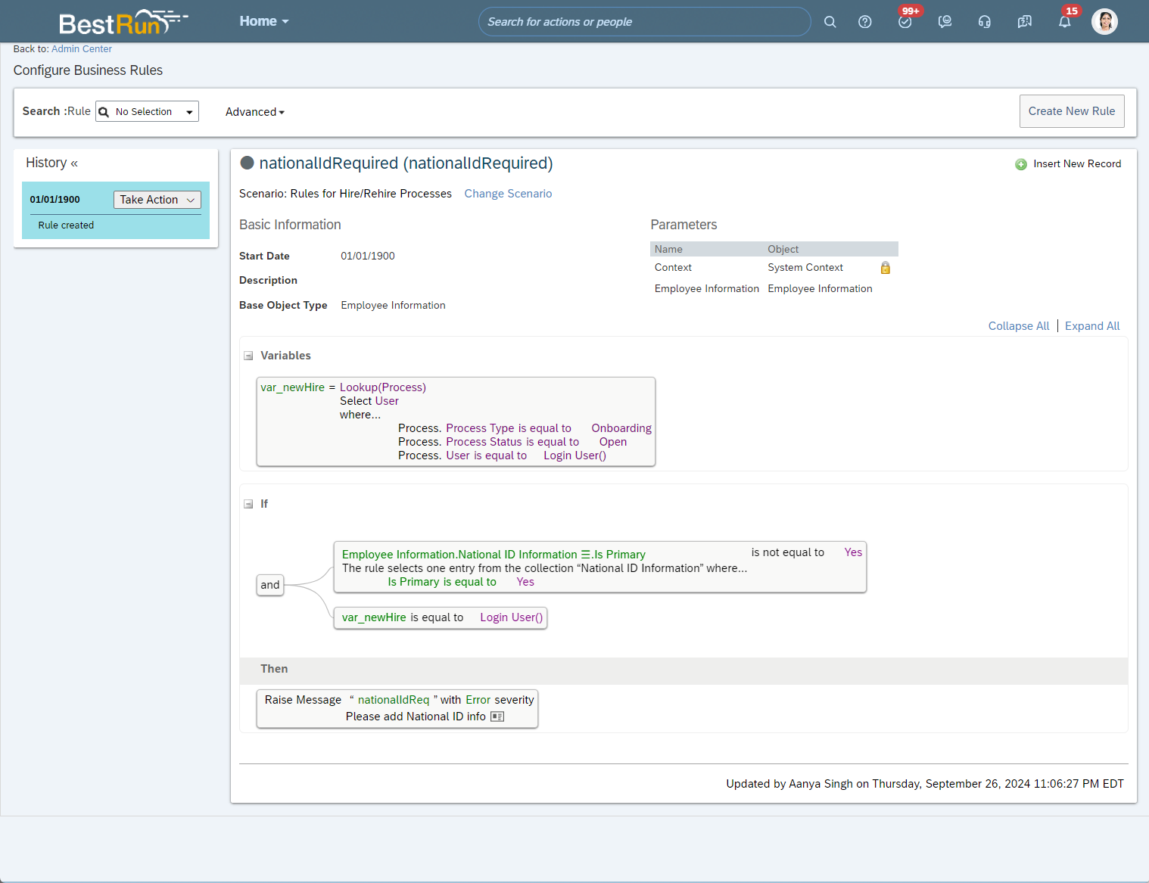
Task: Click the 'Onboarding' process type value
Action: (621, 428)
